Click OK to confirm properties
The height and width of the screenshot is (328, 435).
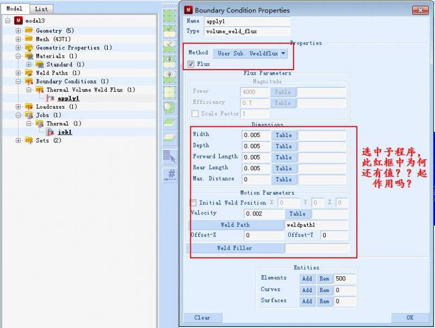[x=410, y=318]
